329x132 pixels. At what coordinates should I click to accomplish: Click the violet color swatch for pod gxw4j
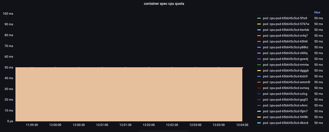pos(259,59)
